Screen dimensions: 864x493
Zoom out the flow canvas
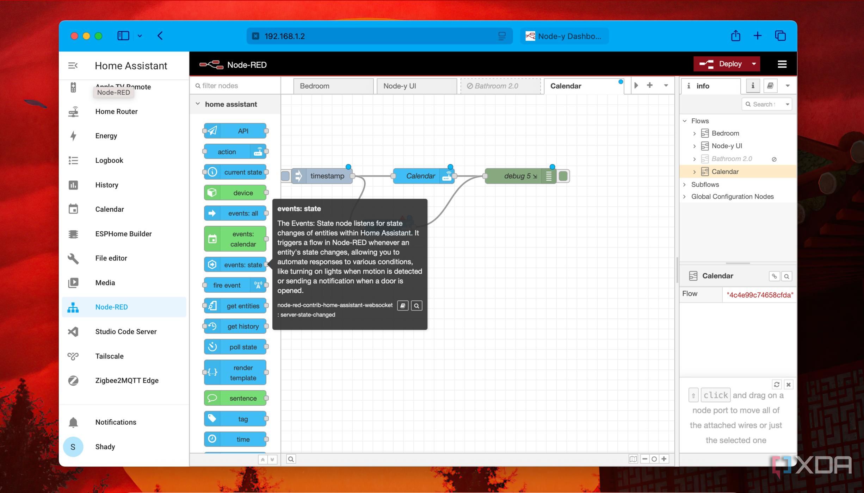point(644,459)
